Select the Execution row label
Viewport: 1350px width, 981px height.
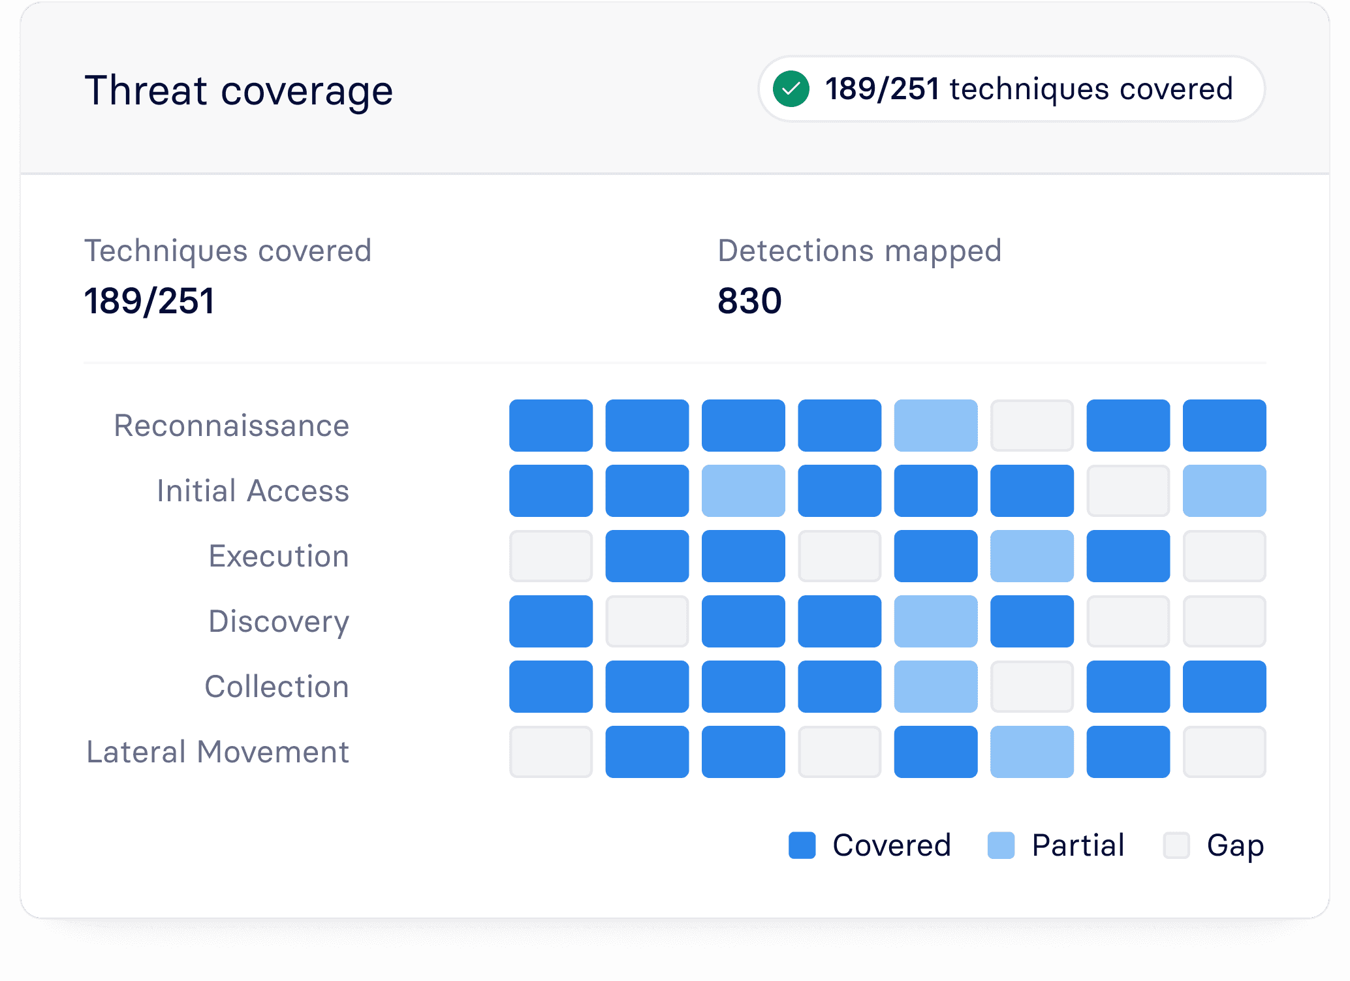(279, 556)
